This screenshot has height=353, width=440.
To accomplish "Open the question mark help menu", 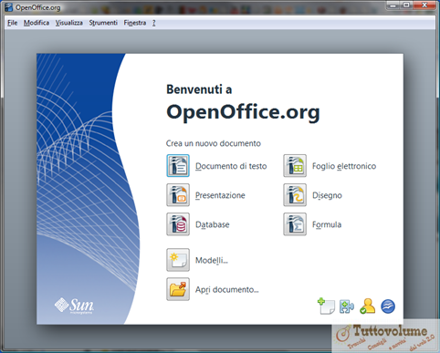I will pos(154,23).
